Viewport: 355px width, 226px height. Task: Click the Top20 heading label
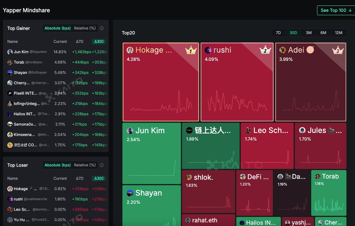[128, 33]
